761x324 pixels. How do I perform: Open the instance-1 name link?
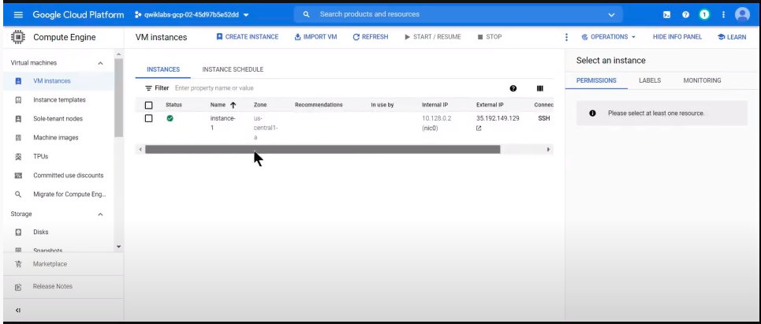point(222,123)
